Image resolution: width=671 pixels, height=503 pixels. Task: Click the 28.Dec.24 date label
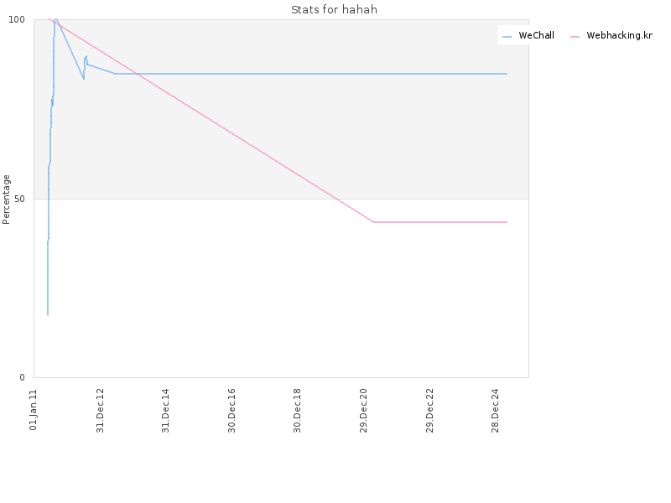496,411
